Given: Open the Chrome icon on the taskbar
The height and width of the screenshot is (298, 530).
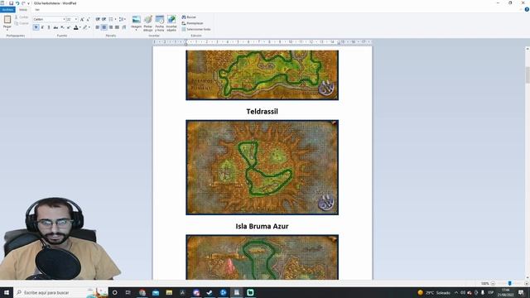Looking at the screenshot, I should [142, 292].
